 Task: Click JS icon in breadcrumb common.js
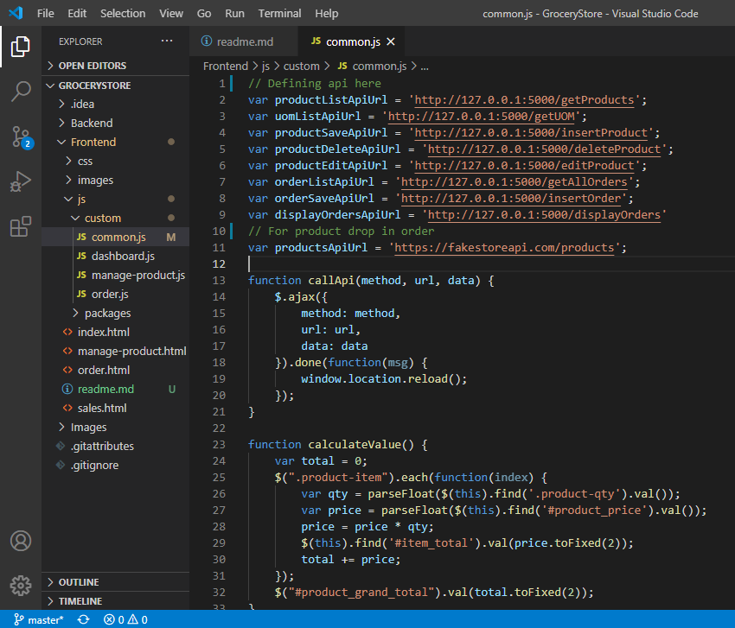(x=342, y=66)
